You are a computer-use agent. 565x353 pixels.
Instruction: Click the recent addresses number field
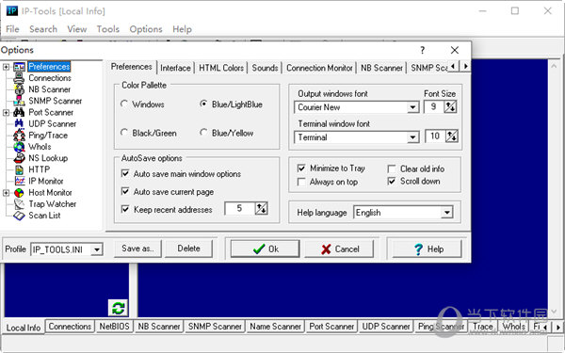pos(239,208)
